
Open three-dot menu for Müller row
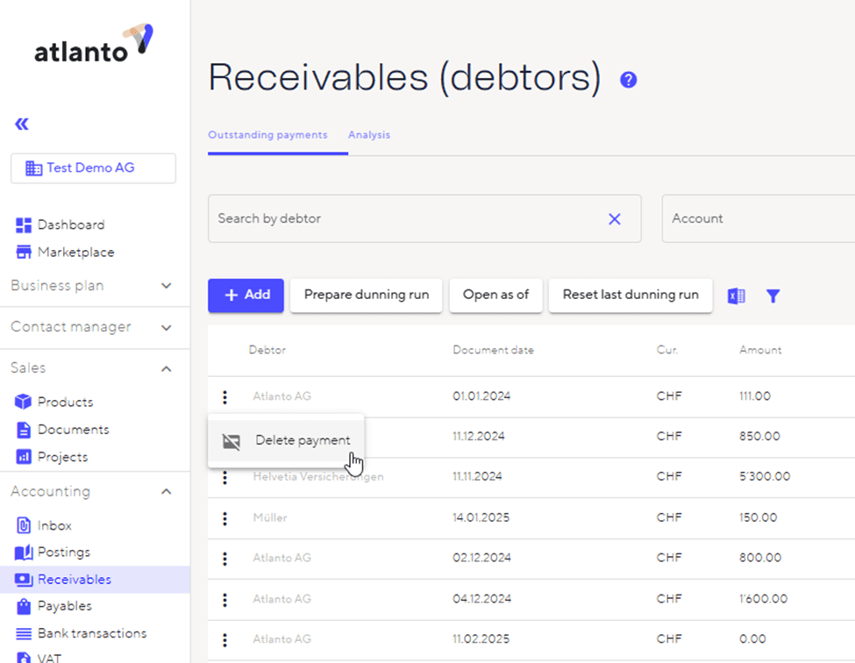(224, 518)
